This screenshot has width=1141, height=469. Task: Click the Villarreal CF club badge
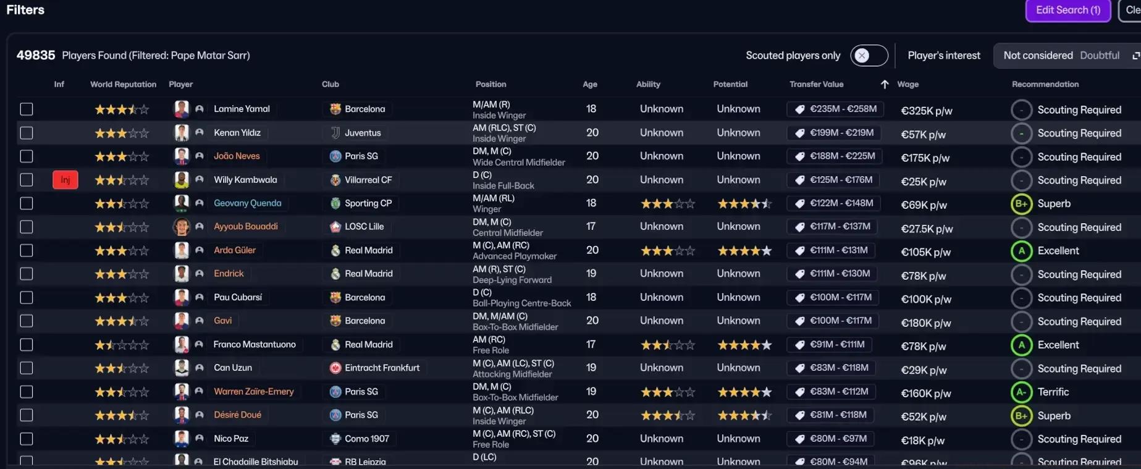point(335,180)
